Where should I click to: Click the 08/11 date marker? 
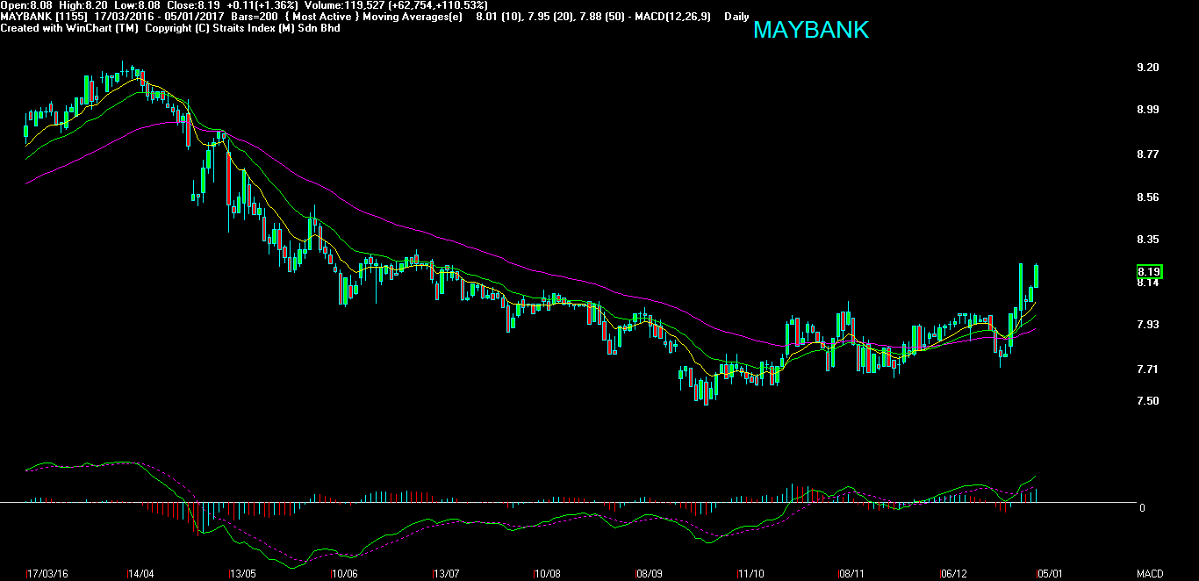click(852, 574)
